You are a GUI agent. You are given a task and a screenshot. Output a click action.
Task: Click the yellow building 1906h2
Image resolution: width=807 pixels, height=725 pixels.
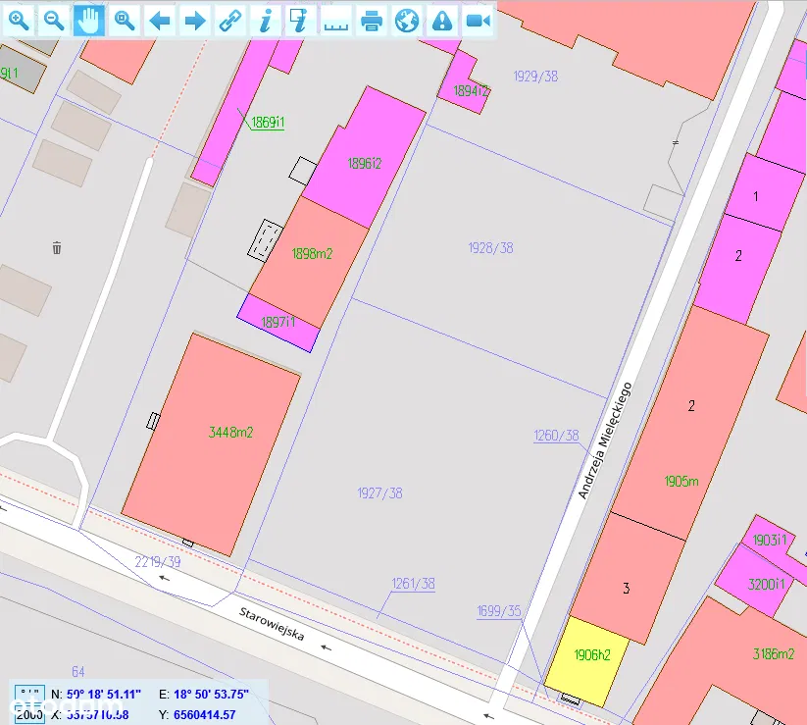[587, 659]
